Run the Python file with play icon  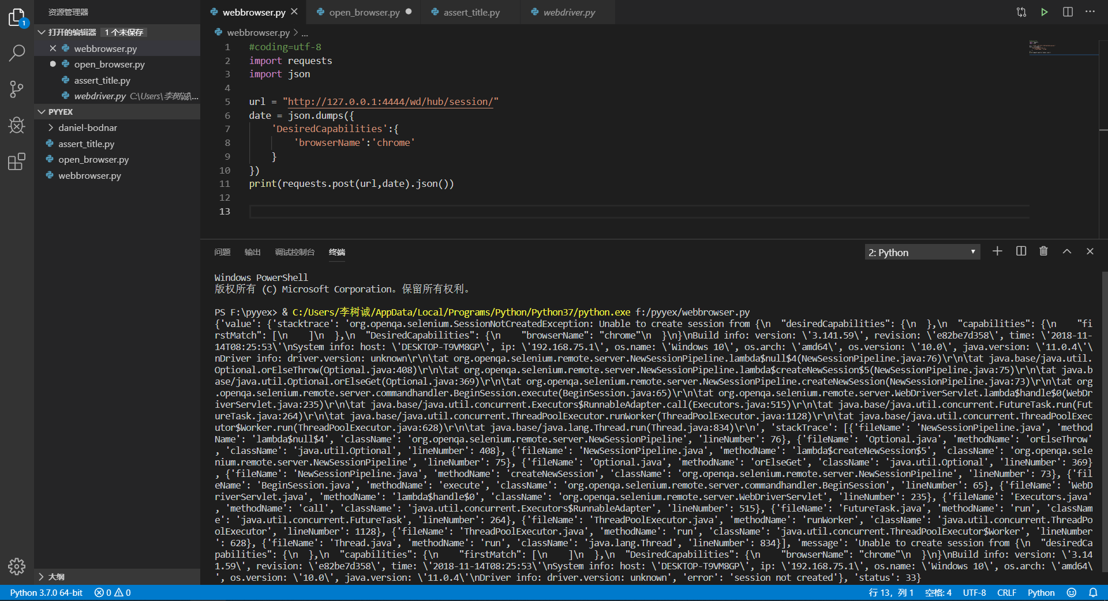1044,12
